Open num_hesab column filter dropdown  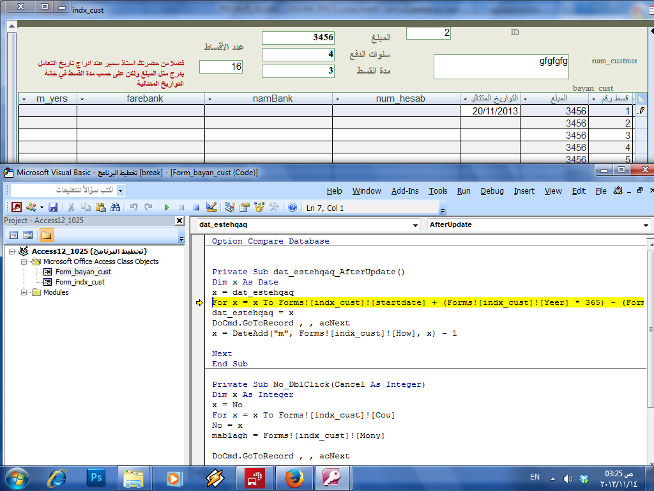tap(337, 99)
